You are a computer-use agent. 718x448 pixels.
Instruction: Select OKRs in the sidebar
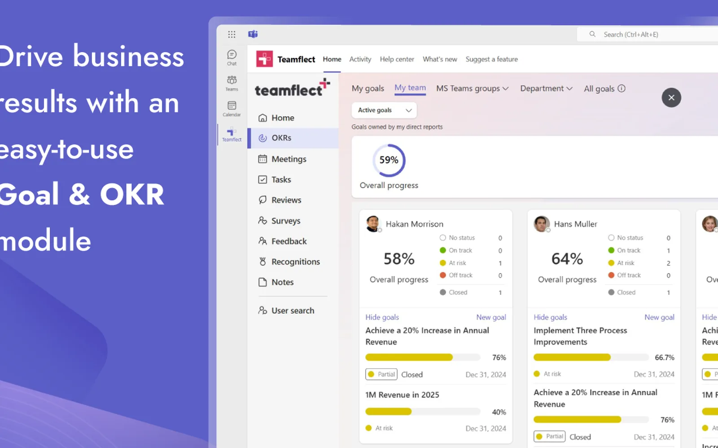point(293,138)
